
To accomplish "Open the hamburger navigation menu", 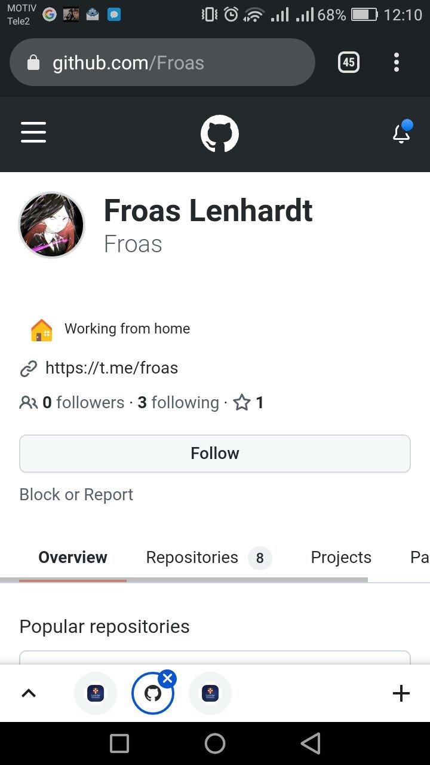I will (x=33, y=133).
